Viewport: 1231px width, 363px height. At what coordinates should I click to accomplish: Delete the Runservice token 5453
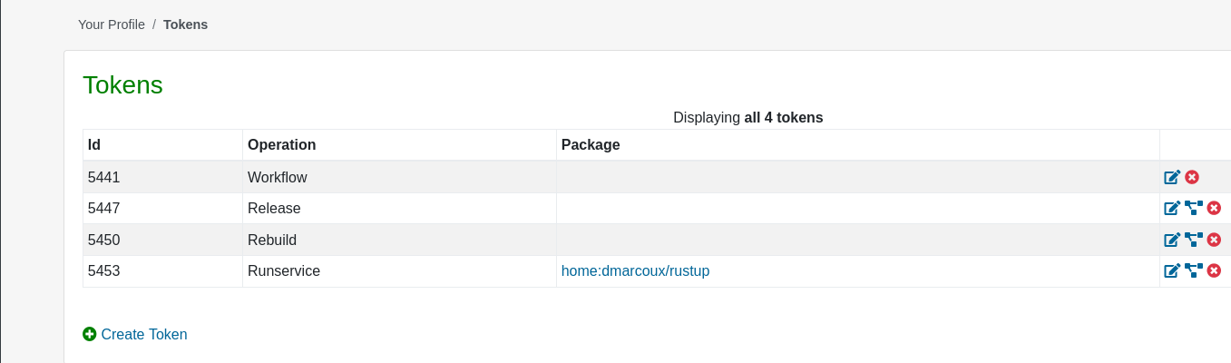(x=1214, y=270)
